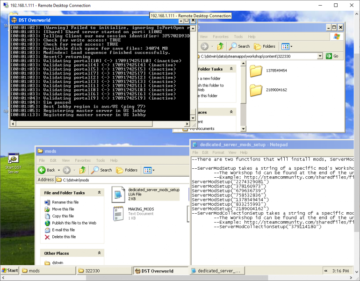Open the Format menu in Notepad
The image size is (360, 281).
click(218, 152)
